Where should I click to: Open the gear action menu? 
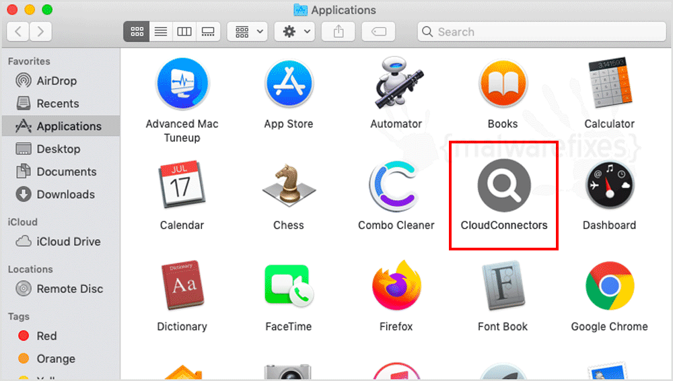point(295,32)
